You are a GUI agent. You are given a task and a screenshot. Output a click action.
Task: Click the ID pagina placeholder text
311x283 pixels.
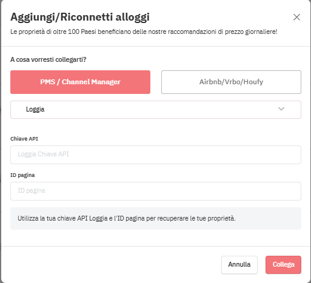coord(32,190)
